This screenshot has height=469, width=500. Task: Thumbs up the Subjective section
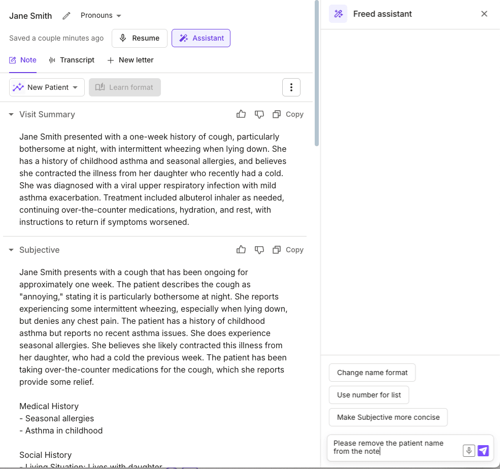(241, 250)
